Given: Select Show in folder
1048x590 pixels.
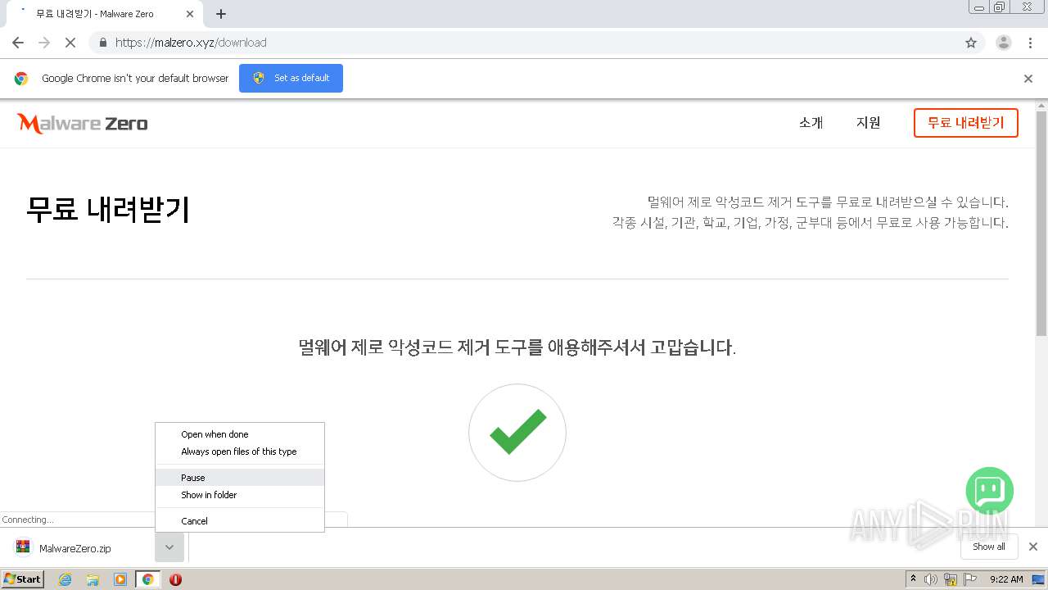Looking at the screenshot, I should (x=240, y=495).
